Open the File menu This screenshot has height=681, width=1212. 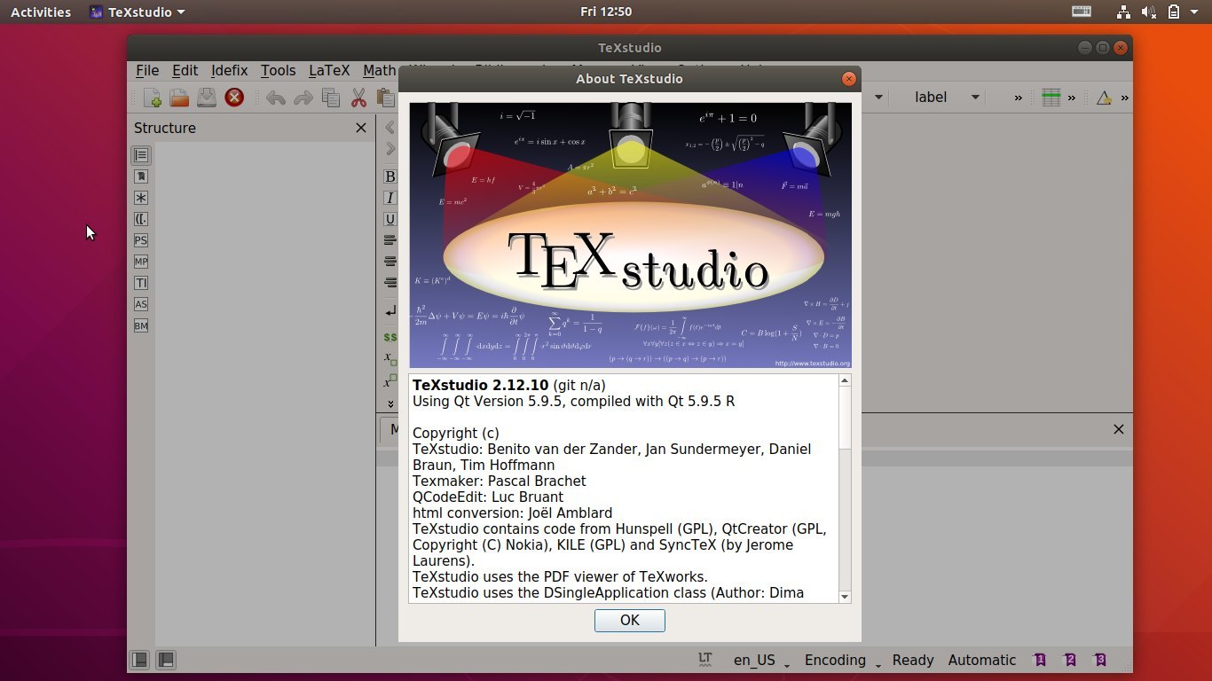point(147,70)
